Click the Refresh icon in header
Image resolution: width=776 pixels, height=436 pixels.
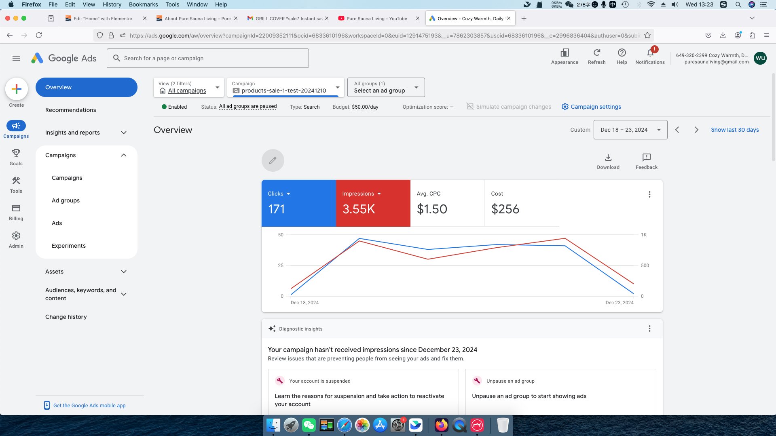(596, 53)
